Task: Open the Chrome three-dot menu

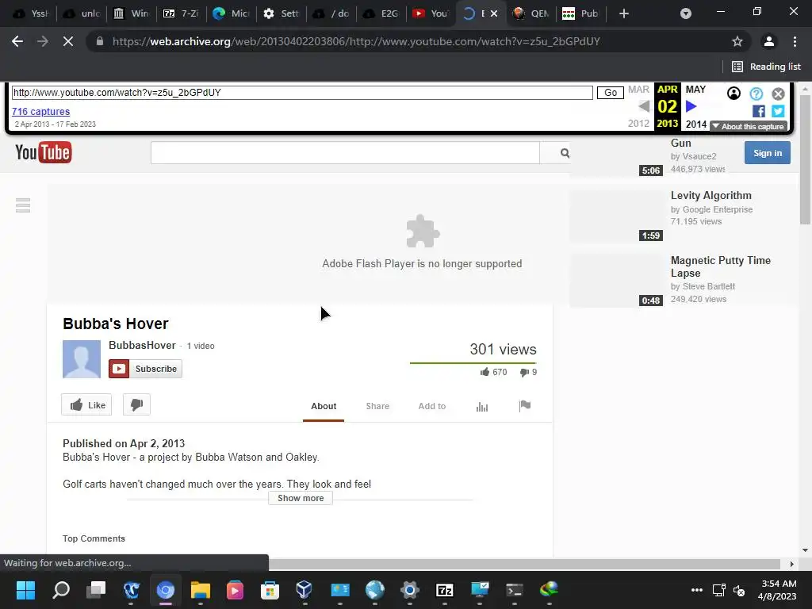Action: (x=795, y=41)
